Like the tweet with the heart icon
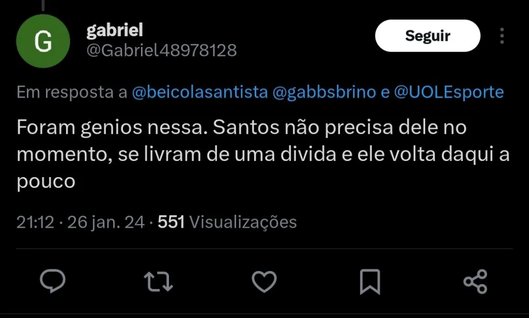Viewport: 529px width, 318px height. (x=264, y=282)
